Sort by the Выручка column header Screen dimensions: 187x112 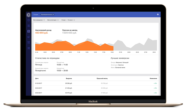69,78
